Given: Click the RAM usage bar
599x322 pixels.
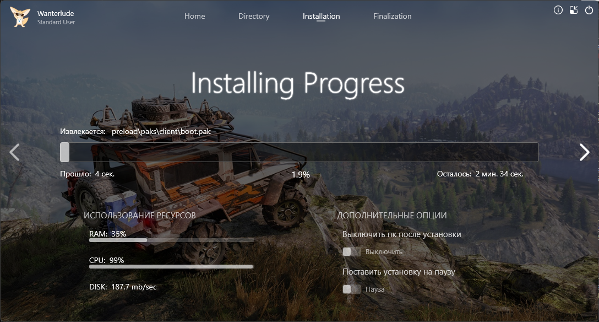Looking at the screenshot, I should [x=172, y=240].
